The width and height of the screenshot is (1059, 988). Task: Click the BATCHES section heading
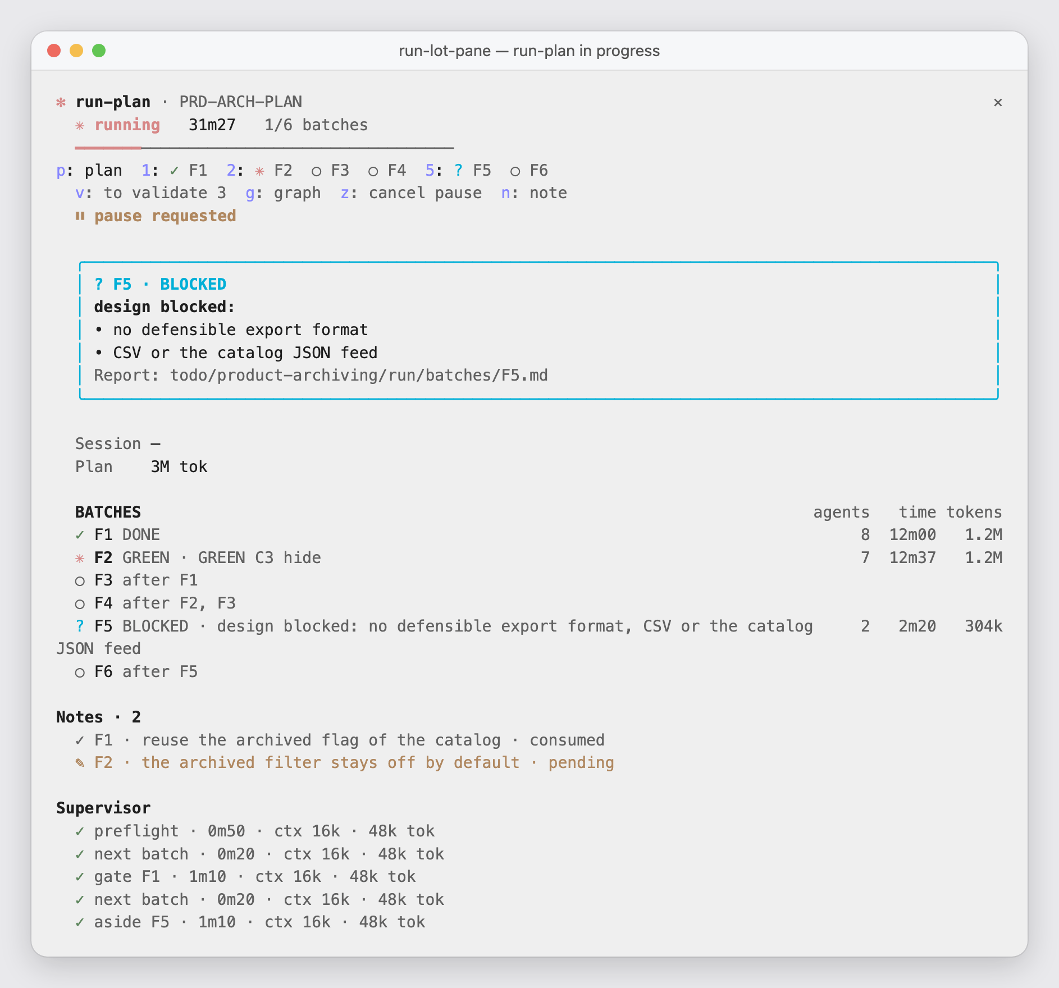tap(108, 513)
